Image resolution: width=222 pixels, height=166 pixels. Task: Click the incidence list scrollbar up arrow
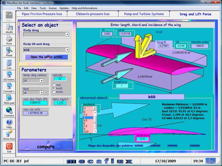pos(95,113)
